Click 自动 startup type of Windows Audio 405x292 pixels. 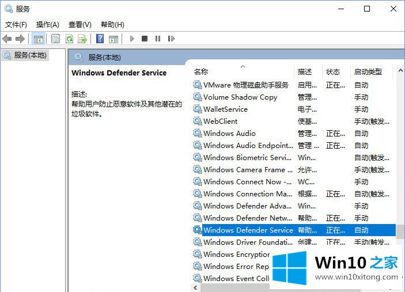tap(361, 134)
